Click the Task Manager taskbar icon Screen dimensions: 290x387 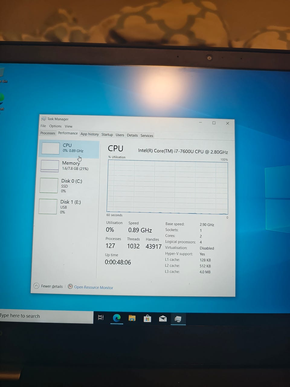coord(178,319)
